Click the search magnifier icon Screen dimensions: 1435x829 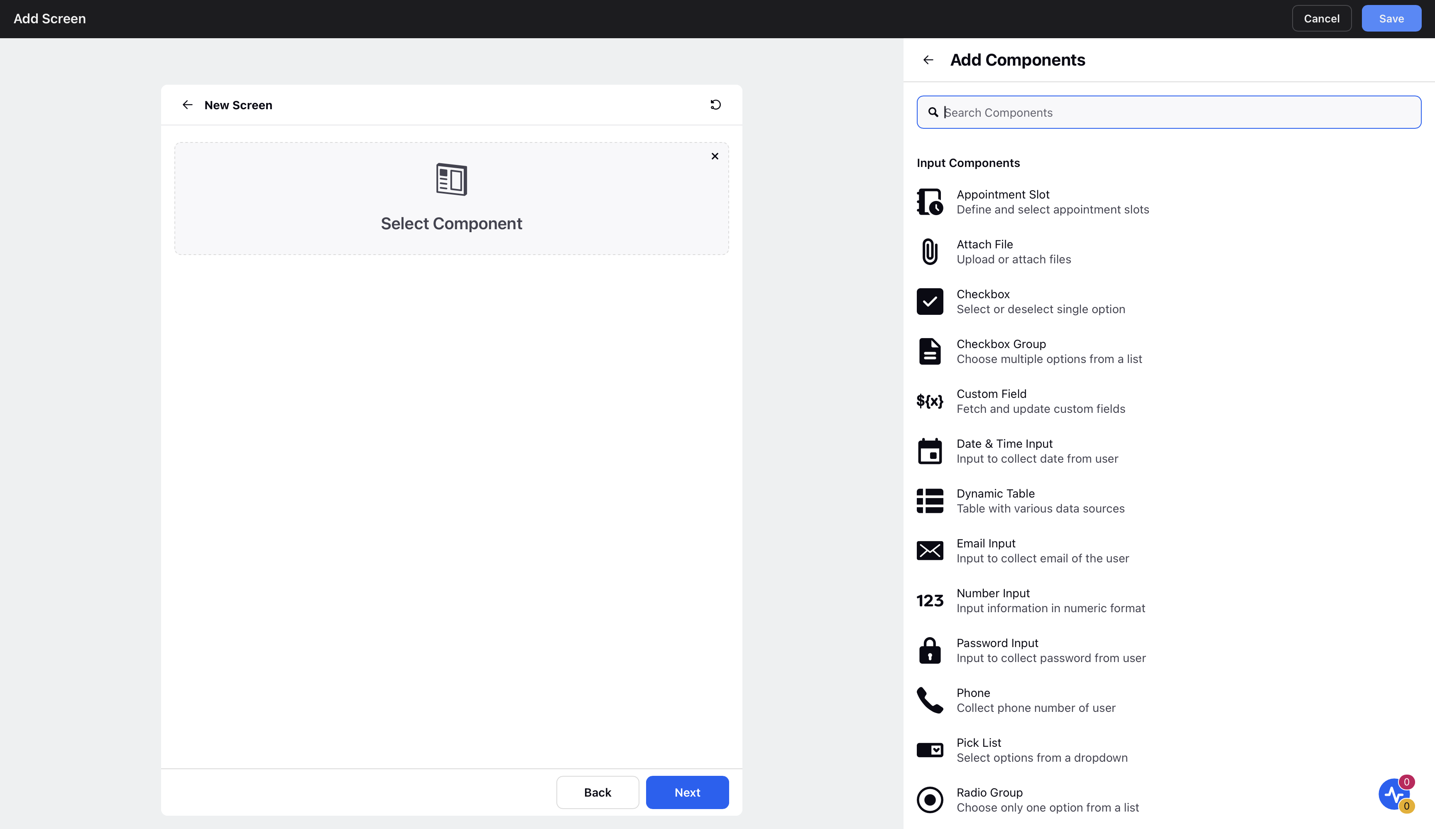933,112
